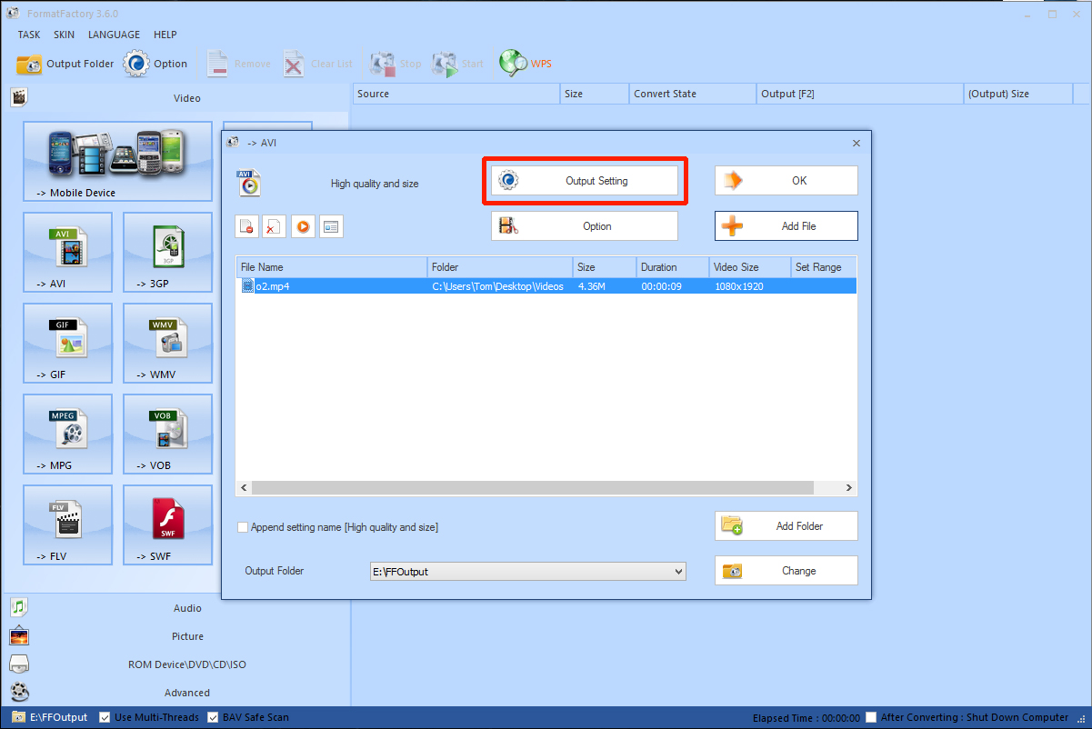Image resolution: width=1092 pixels, height=729 pixels.
Task: Confirm with the OK button
Action: click(x=786, y=181)
